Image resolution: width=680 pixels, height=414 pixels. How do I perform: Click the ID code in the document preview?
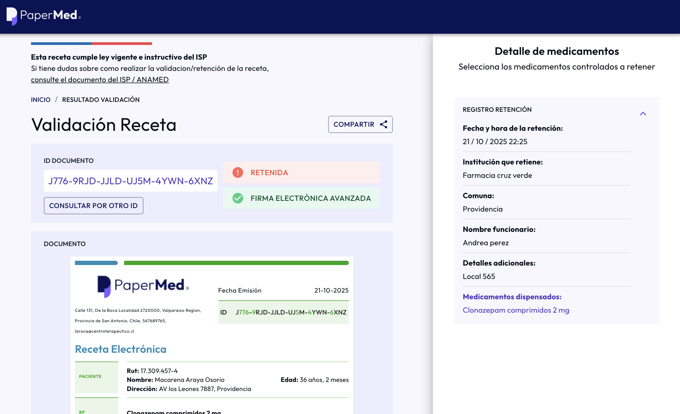coord(291,312)
